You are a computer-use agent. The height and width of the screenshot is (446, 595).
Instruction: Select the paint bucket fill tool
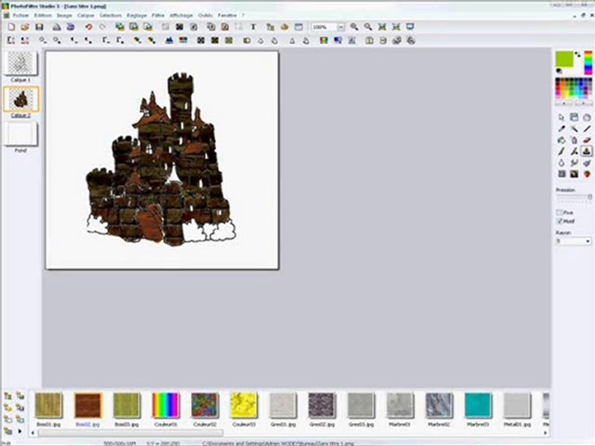[x=562, y=141]
